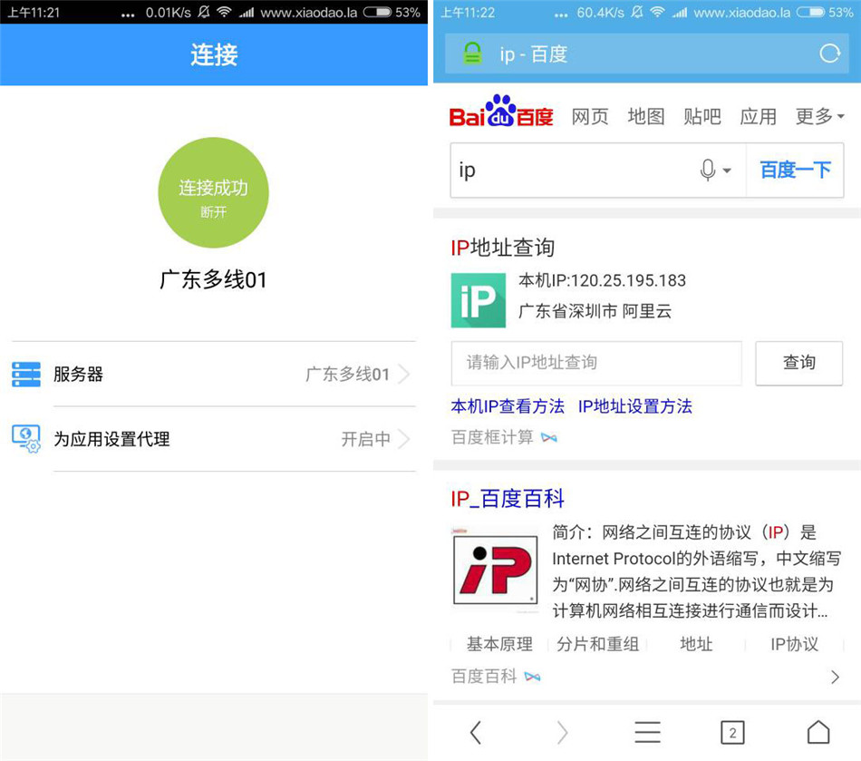The height and width of the screenshot is (761, 861).
Task: Tap the muted bell icon in right status bar
Action: click(x=637, y=12)
